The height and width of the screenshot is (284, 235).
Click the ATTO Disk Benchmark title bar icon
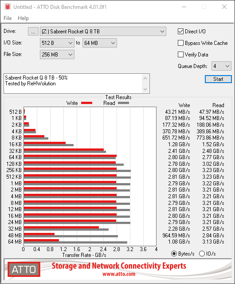8,7
